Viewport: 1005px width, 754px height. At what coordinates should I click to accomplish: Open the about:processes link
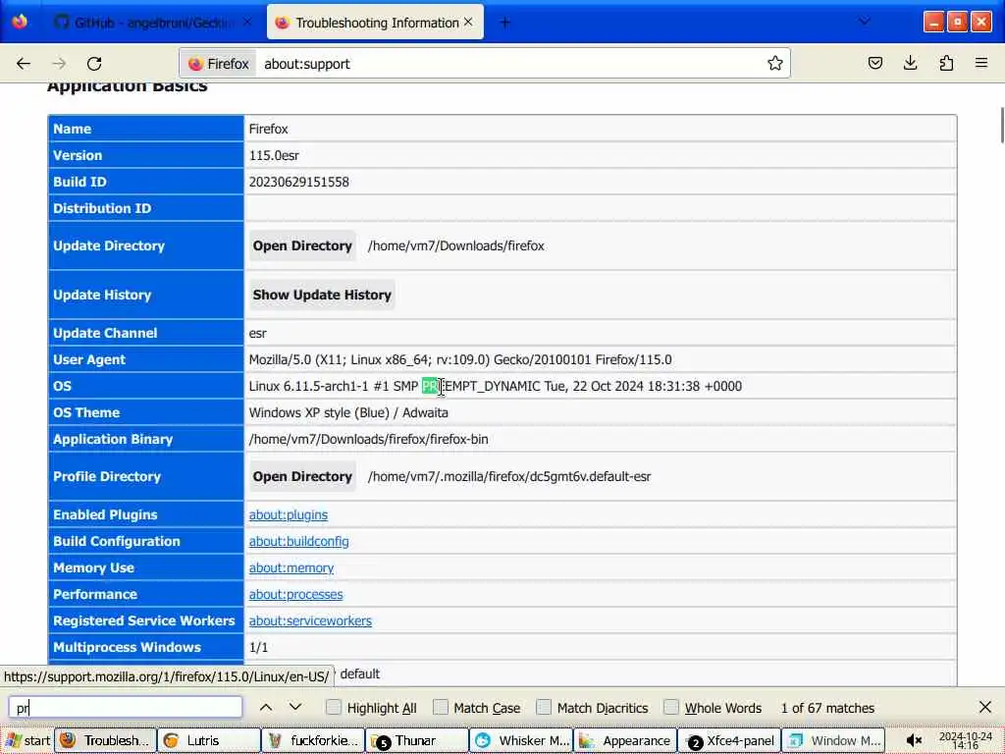coord(295,594)
